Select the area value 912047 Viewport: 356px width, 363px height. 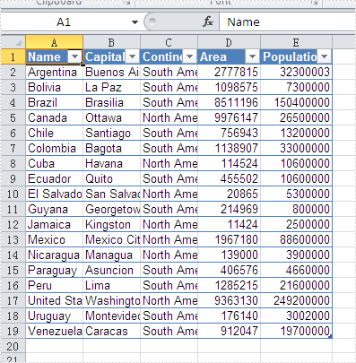pos(229,331)
